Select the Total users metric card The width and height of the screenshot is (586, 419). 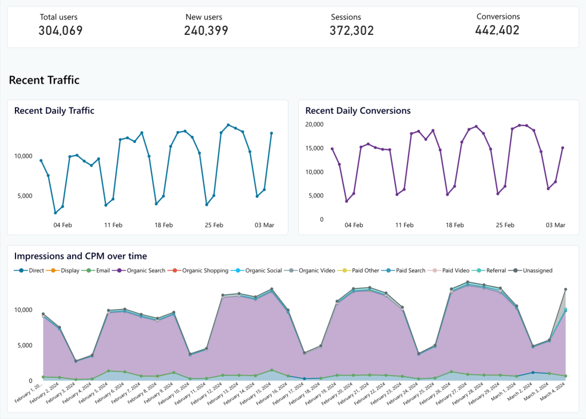pos(61,26)
